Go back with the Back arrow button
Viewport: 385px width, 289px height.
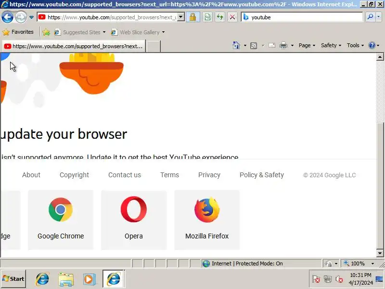[7, 17]
